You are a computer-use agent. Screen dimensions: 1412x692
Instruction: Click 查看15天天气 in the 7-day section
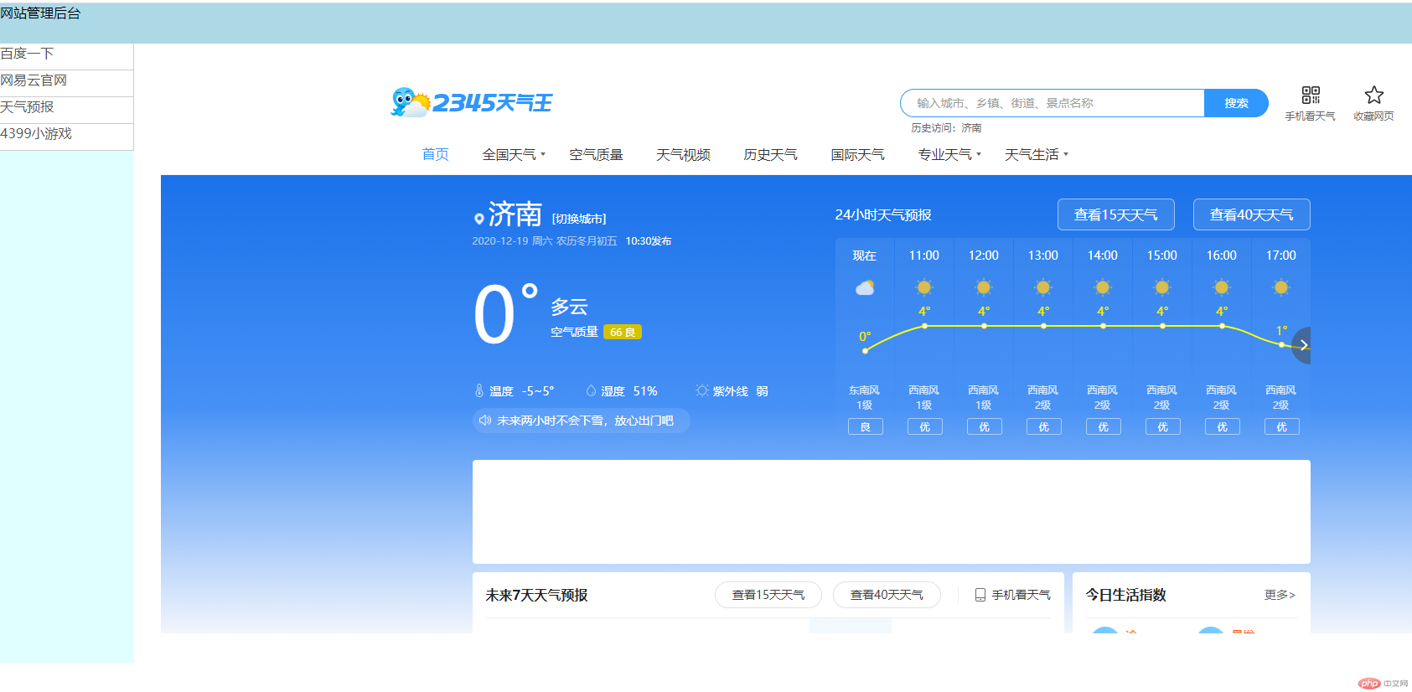click(768, 595)
